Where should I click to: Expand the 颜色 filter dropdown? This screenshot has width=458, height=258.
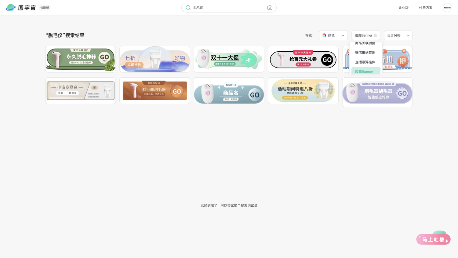333,35
